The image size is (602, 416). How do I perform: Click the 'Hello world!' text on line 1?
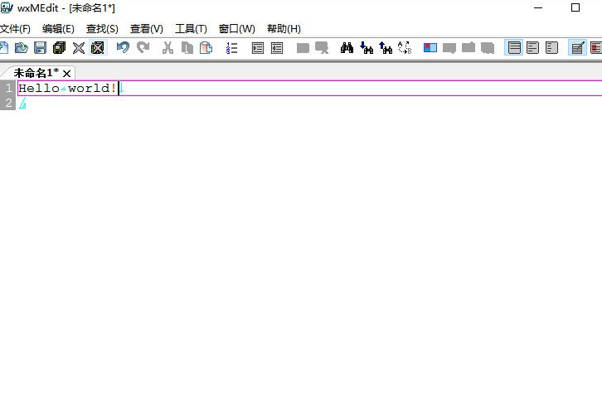point(67,89)
